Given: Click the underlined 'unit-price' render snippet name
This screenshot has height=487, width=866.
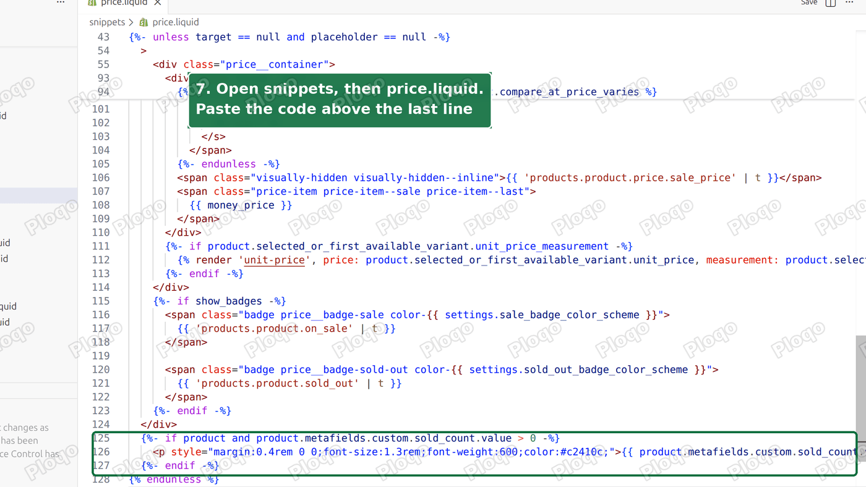Looking at the screenshot, I should coord(275,260).
